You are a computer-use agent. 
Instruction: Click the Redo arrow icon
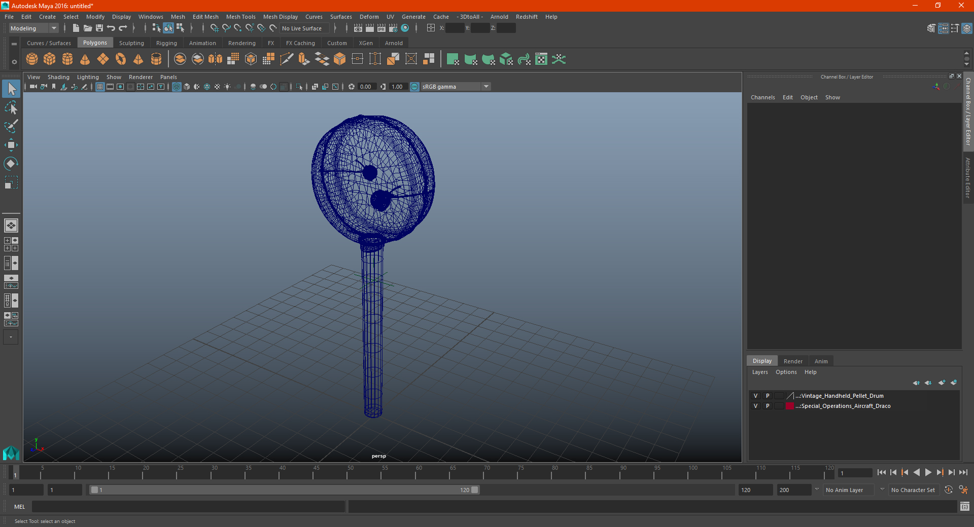click(123, 28)
